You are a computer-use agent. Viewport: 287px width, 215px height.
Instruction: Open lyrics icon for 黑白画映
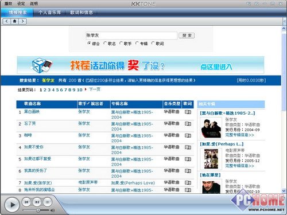pyautogui.click(x=188, y=112)
